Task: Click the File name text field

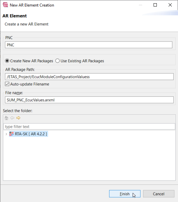Action: click(x=89, y=100)
